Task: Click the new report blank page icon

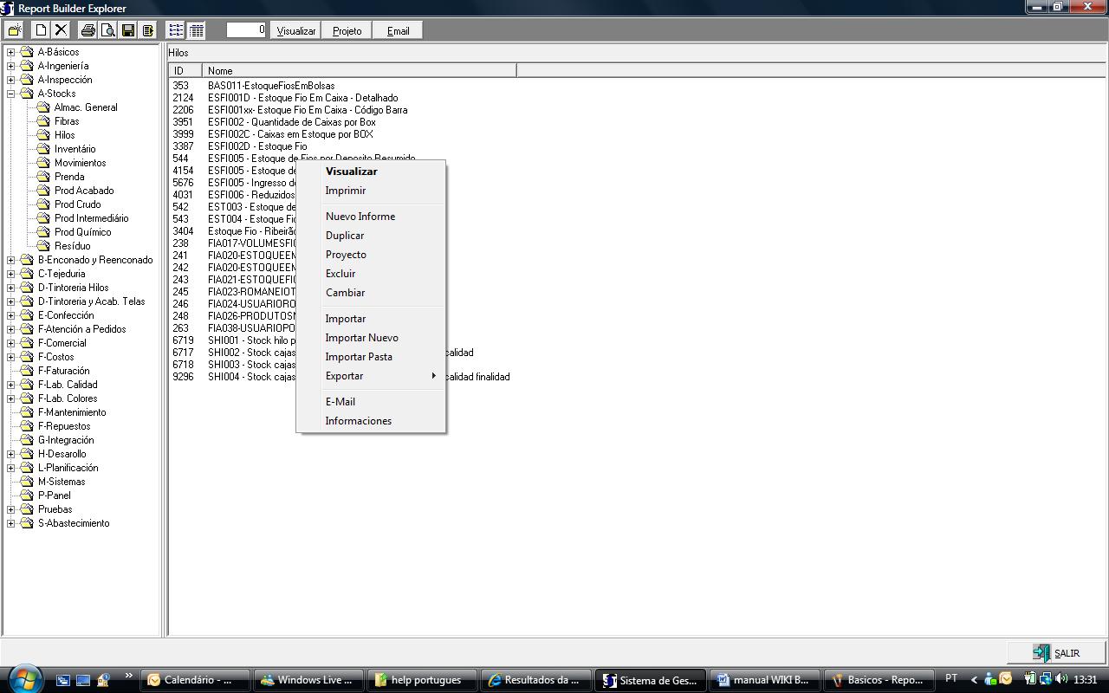Action: pyautogui.click(x=41, y=30)
